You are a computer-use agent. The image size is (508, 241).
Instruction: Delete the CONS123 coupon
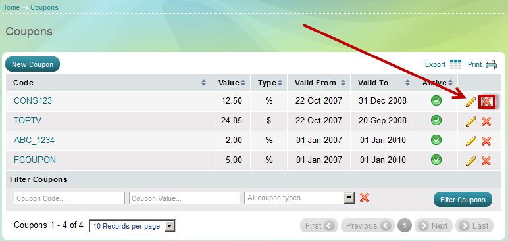486,102
